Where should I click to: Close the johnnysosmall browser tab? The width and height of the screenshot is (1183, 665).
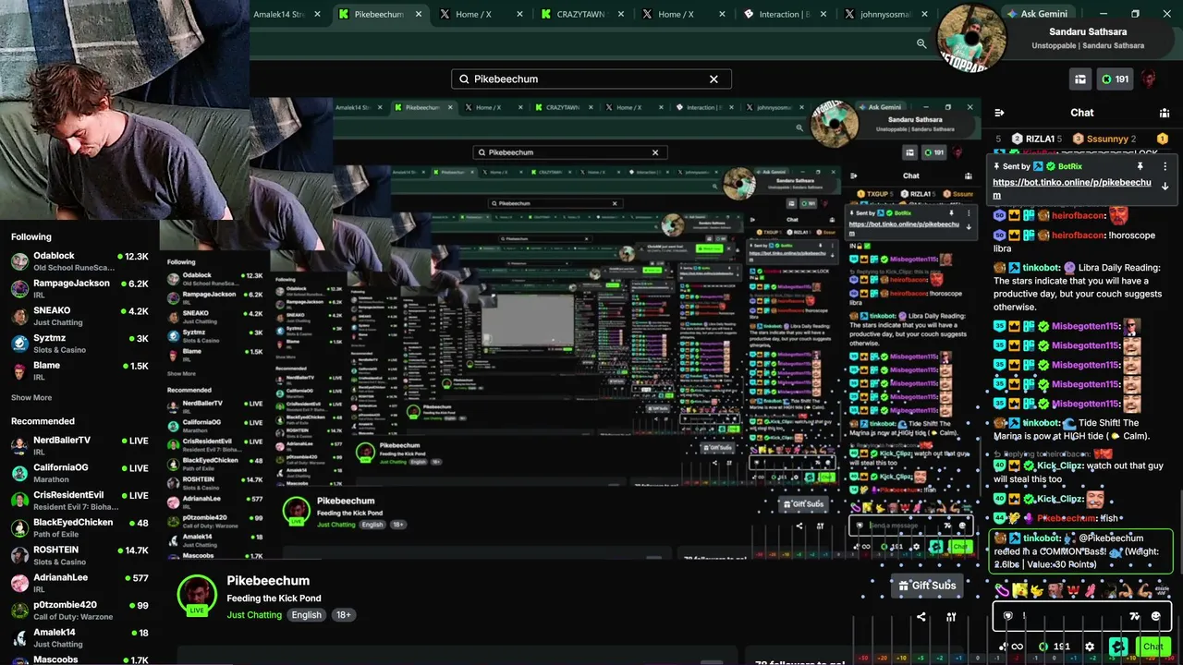click(923, 14)
